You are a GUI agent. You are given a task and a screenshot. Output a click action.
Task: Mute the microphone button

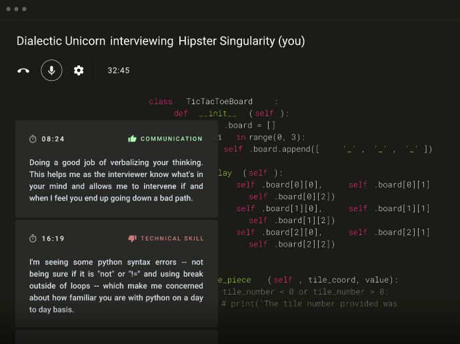pos(51,70)
